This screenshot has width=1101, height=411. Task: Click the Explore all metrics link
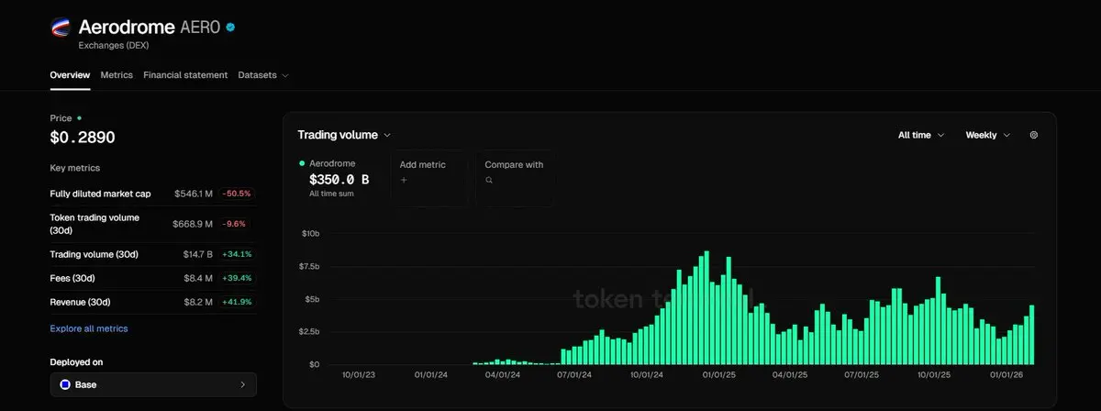click(x=89, y=328)
